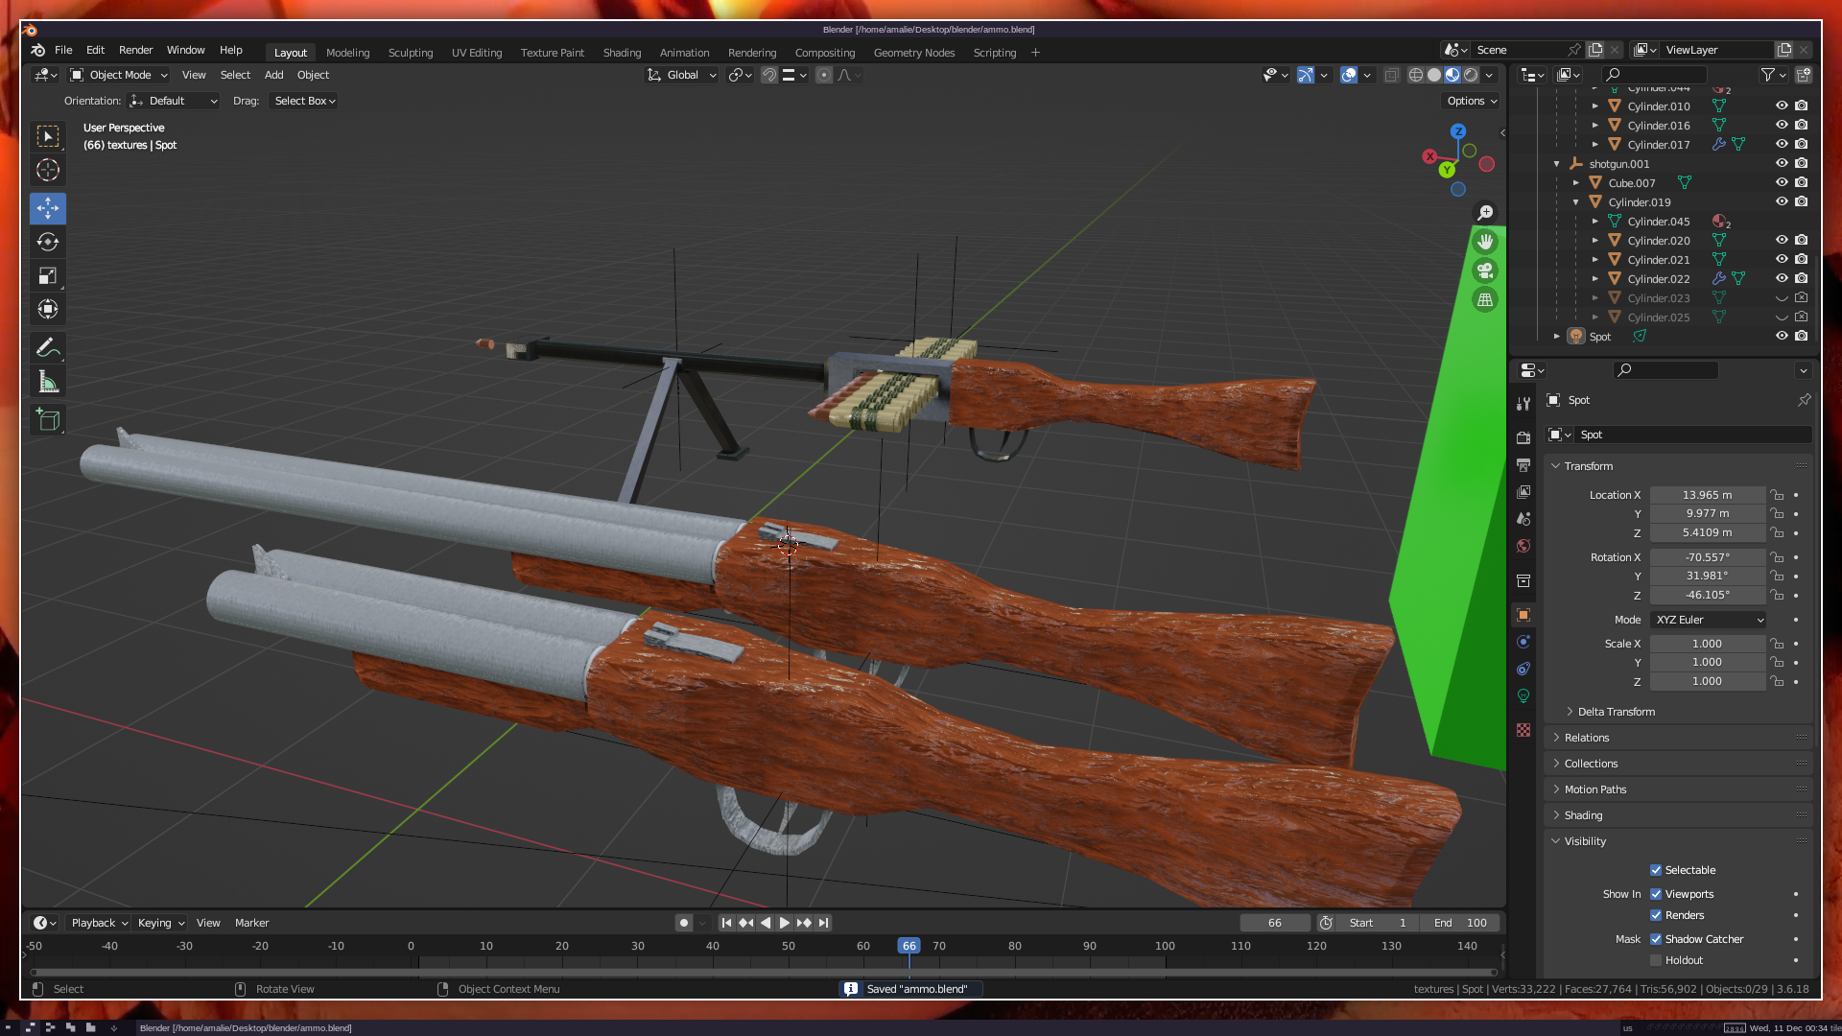Open the Object Mode dropdown
The width and height of the screenshot is (1842, 1036).
[119, 75]
